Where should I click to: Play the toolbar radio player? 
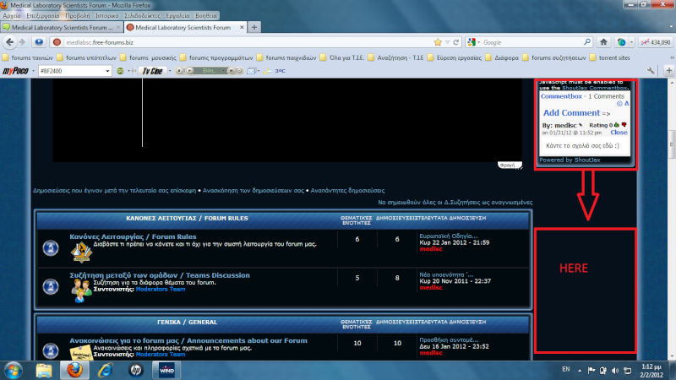pyautogui.click(x=189, y=71)
